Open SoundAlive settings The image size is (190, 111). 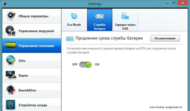[x=32, y=90]
